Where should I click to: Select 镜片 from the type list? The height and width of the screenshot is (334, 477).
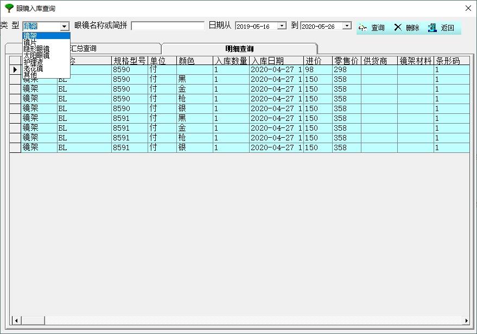(x=30, y=42)
